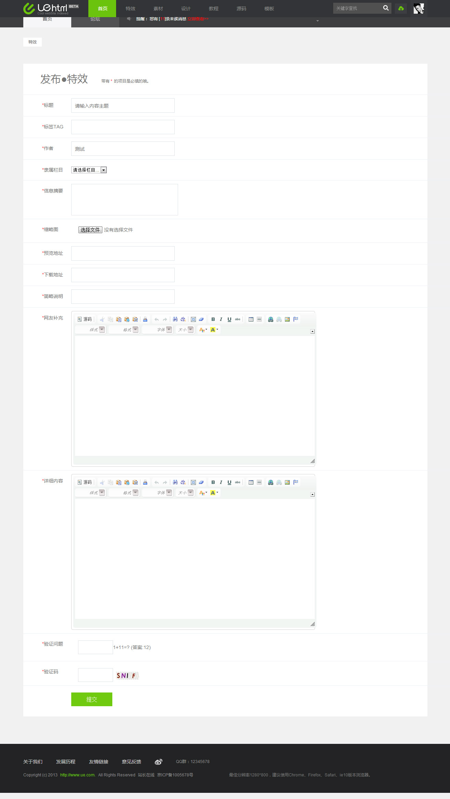Image resolution: width=450 pixels, height=799 pixels.
Task: Open the 请选择栏目 category dropdown
Action: tap(89, 170)
